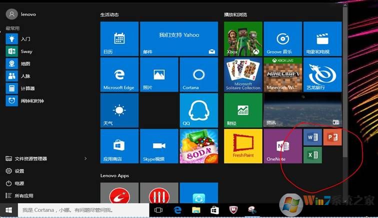Click the Windows Start button

click(8, 210)
